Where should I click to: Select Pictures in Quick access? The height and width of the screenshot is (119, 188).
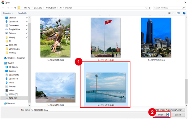pos(12,33)
